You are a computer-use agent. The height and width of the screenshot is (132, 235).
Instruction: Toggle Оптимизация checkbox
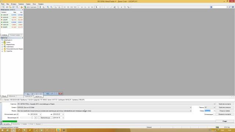tap(214, 114)
